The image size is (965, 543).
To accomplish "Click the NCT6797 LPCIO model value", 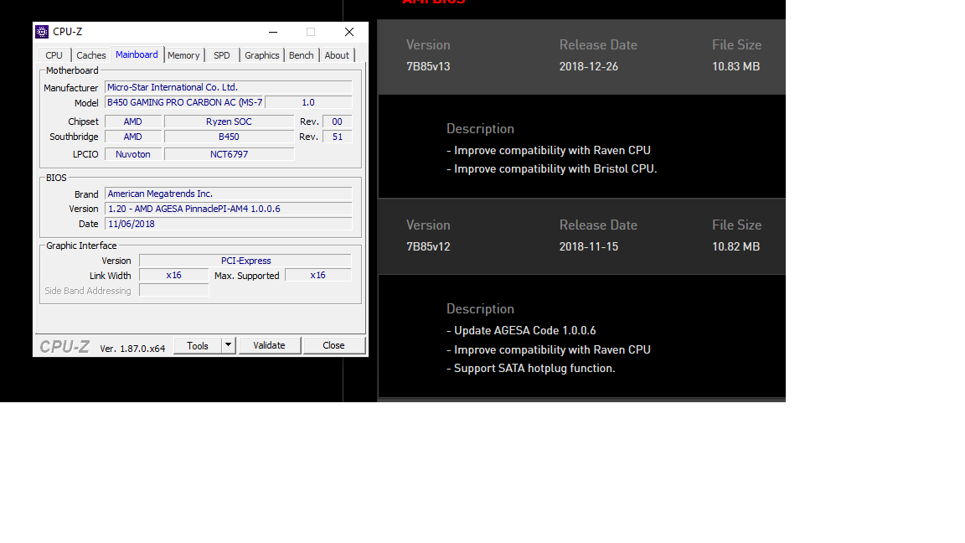I will coord(229,154).
